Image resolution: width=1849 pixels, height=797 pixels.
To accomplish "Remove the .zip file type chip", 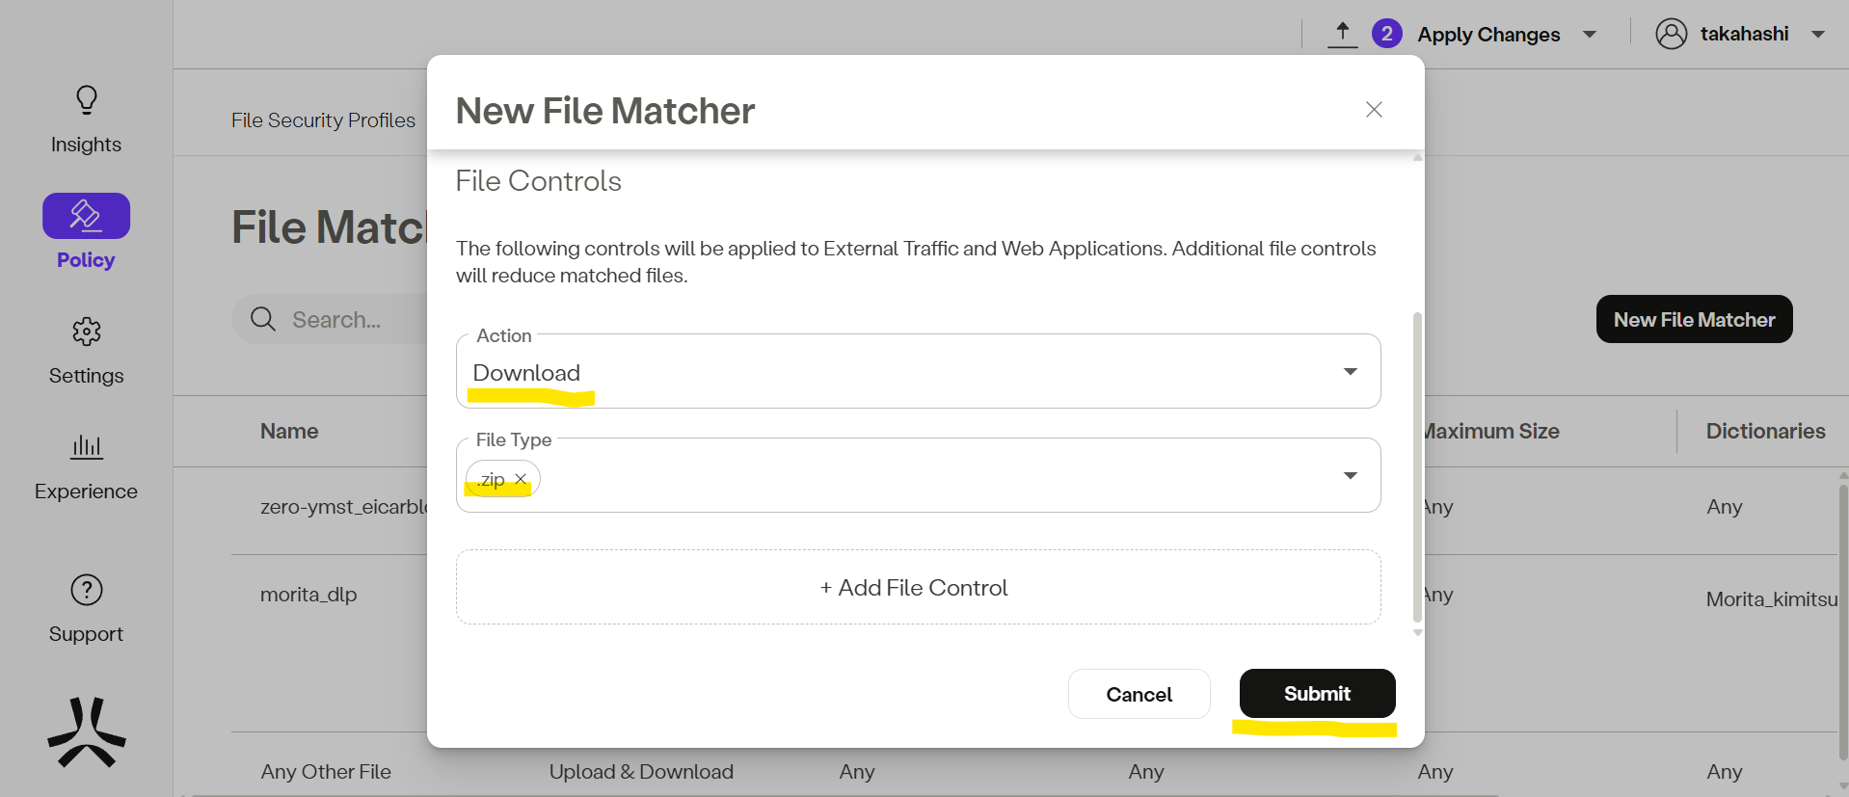I will (521, 479).
